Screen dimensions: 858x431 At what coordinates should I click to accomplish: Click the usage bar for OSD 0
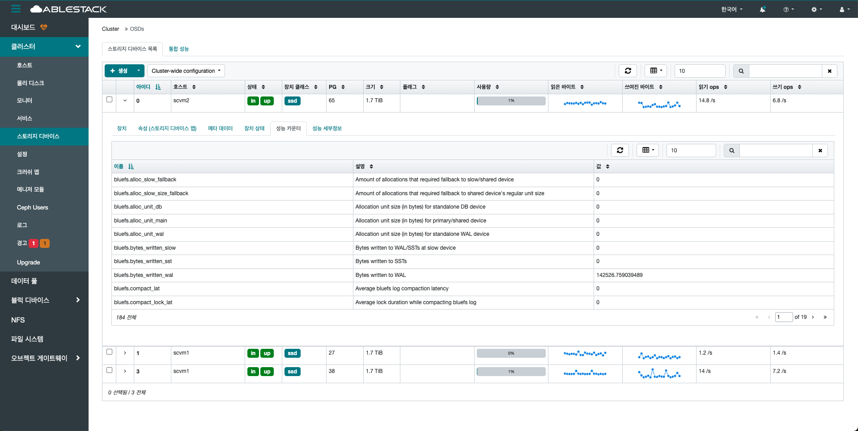tap(511, 101)
